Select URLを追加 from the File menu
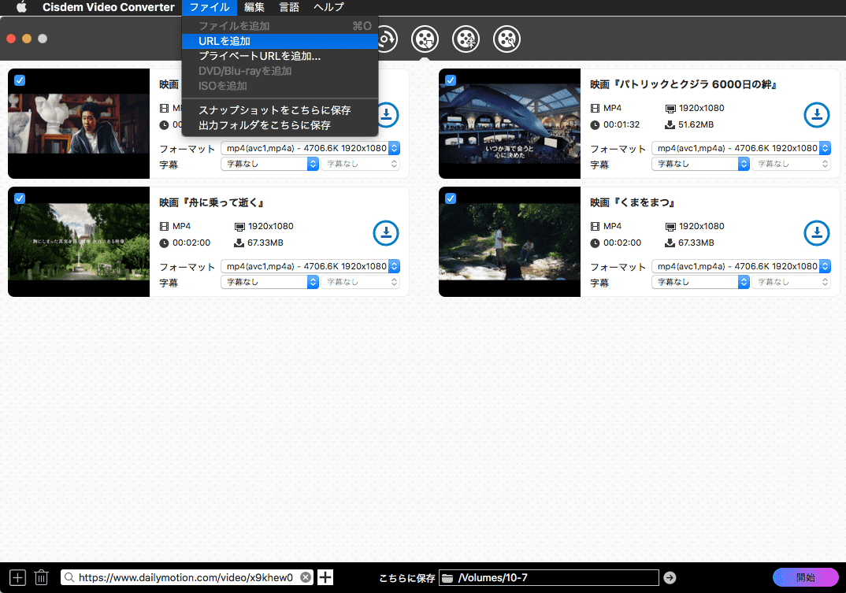846x593 pixels. coord(224,41)
